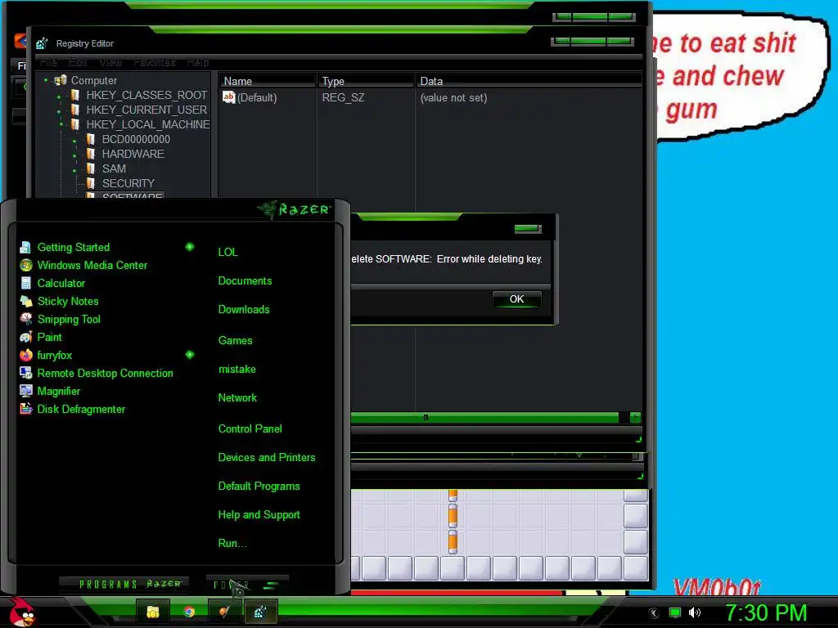This screenshot has width=838, height=628.
Task: Expand the HKEY_CURRENT_USER tree node
Action: pos(59,111)
